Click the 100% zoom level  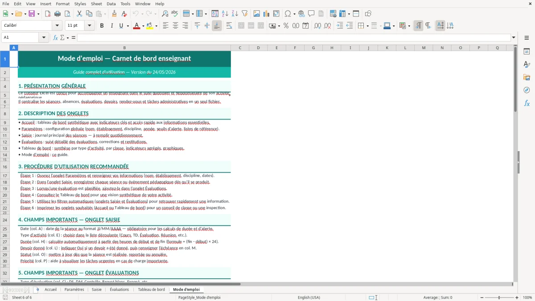pos(527,297)
